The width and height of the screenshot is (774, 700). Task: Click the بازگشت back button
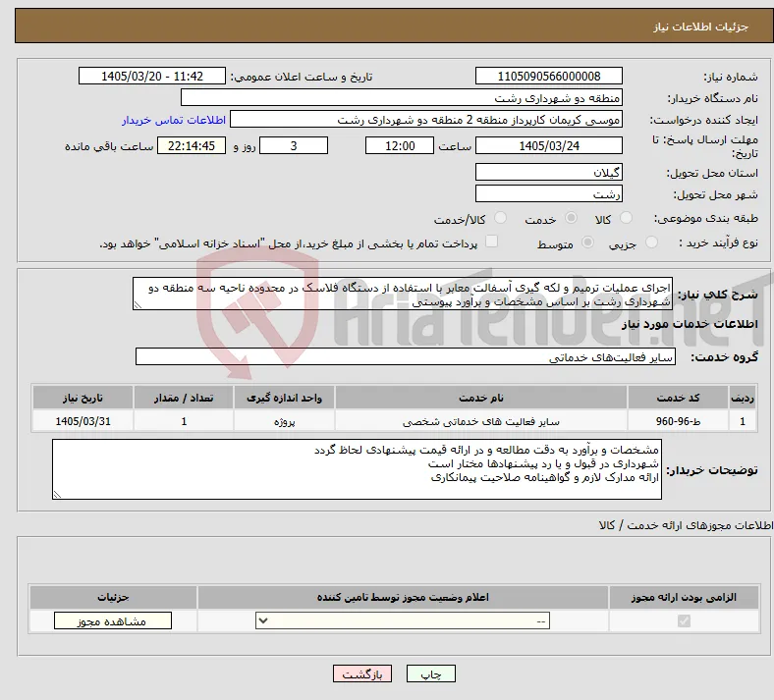click(x=362, y=673)
